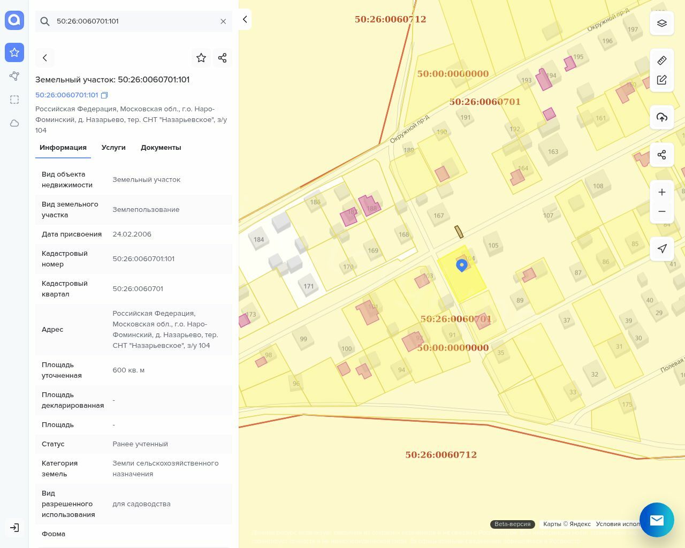Screen dimensions: 685x548
Task: Open link 50:26:0060701:101
Action: [x=67, y=95]
